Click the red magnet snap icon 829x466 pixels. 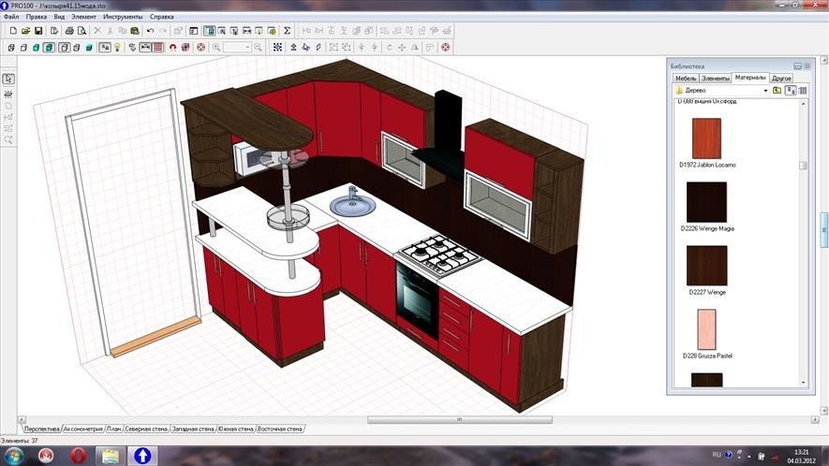tap(172, 48)
